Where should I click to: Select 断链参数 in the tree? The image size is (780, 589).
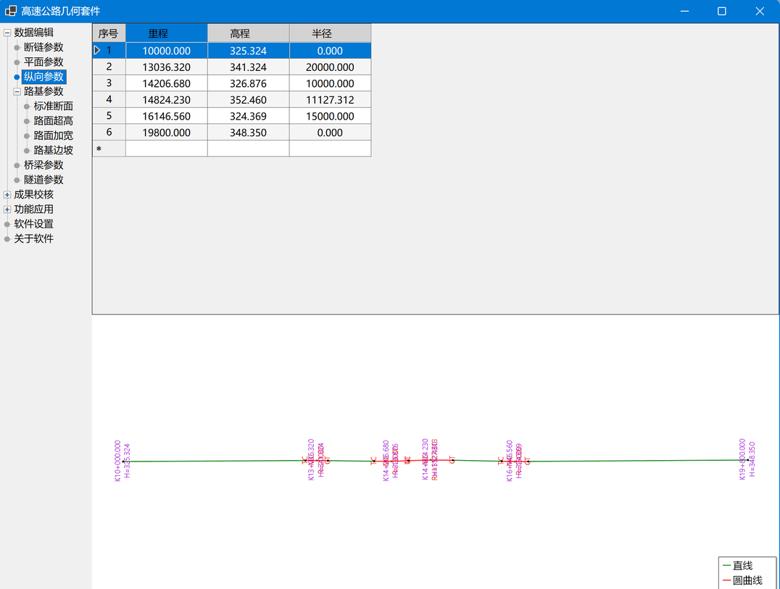point(43,47)
